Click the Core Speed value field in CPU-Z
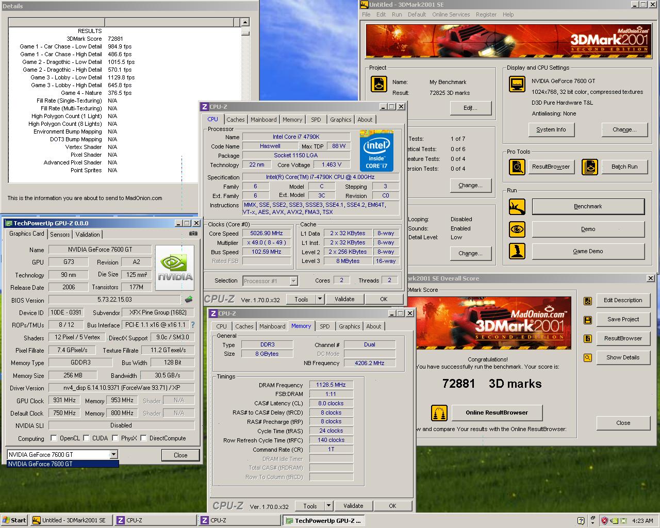This screenshot has width=660, height=528. (267, 234)
